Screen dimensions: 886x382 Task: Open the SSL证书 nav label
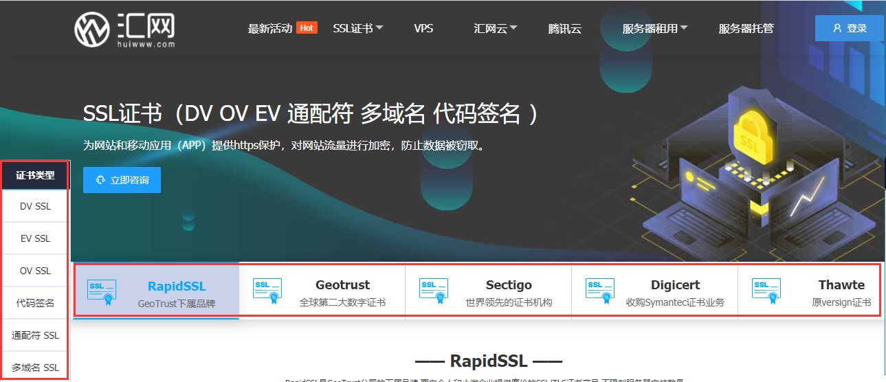tap(353, 29)
